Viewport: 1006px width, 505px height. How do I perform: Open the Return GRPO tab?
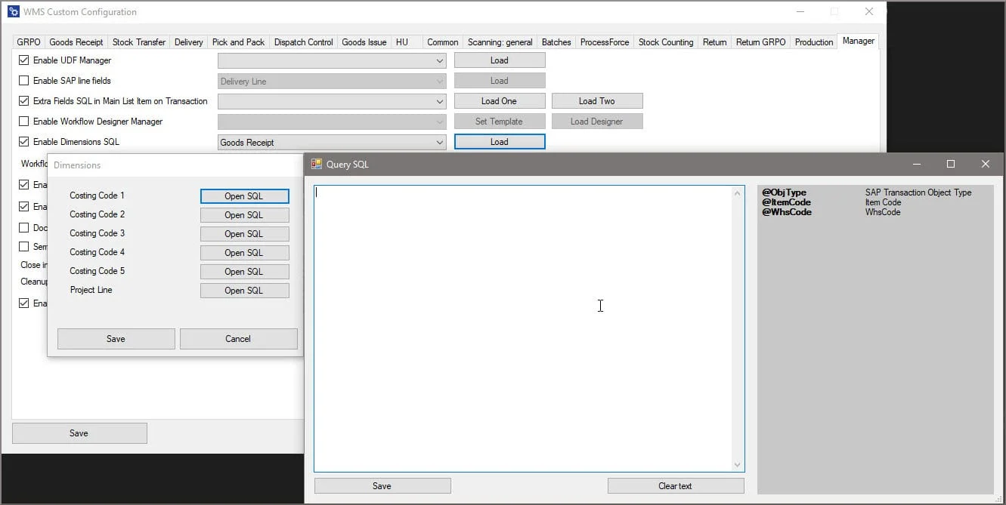coord(761,42)
